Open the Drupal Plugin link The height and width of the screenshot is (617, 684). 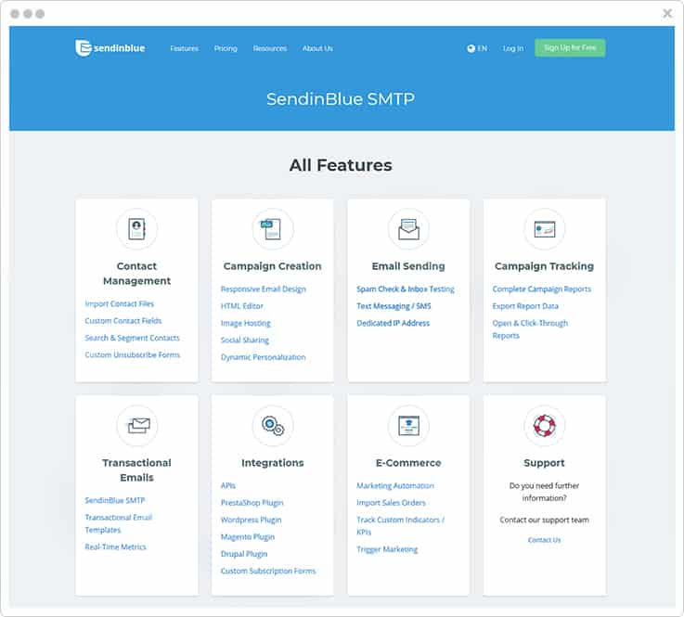click(x=244, y=554)
